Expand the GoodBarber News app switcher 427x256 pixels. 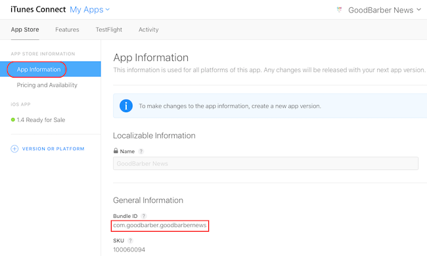384,10
